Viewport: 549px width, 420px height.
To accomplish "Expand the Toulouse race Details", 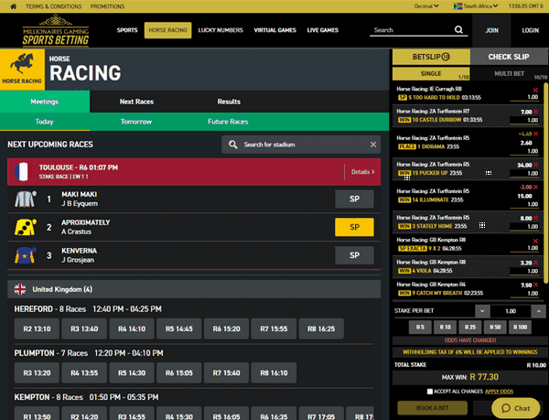I will pos(361,171).
